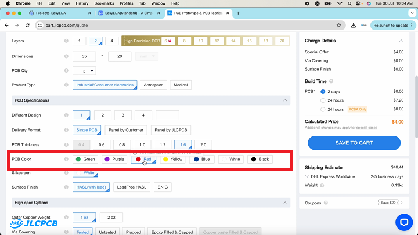Collapse the PCB Specifications section
The height and width of the screenshot is (235, 418).
[285, 100]
